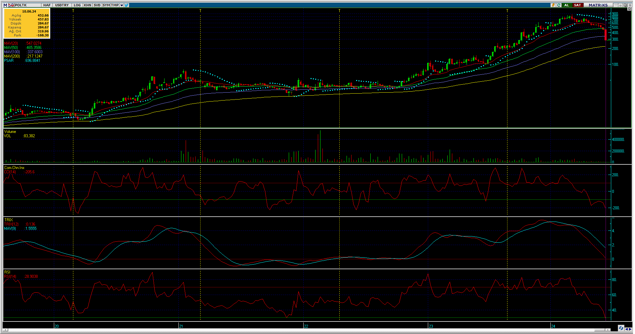Click the RSI panel title
Image resolution: width=635 pixels, height=334 pixels.
[7, 272]
